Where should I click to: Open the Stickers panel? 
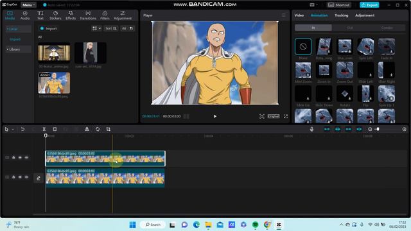55,15
